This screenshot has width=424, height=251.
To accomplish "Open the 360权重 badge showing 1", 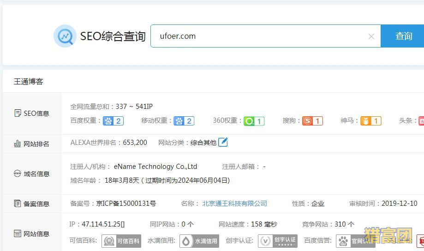I will (254, 121).
